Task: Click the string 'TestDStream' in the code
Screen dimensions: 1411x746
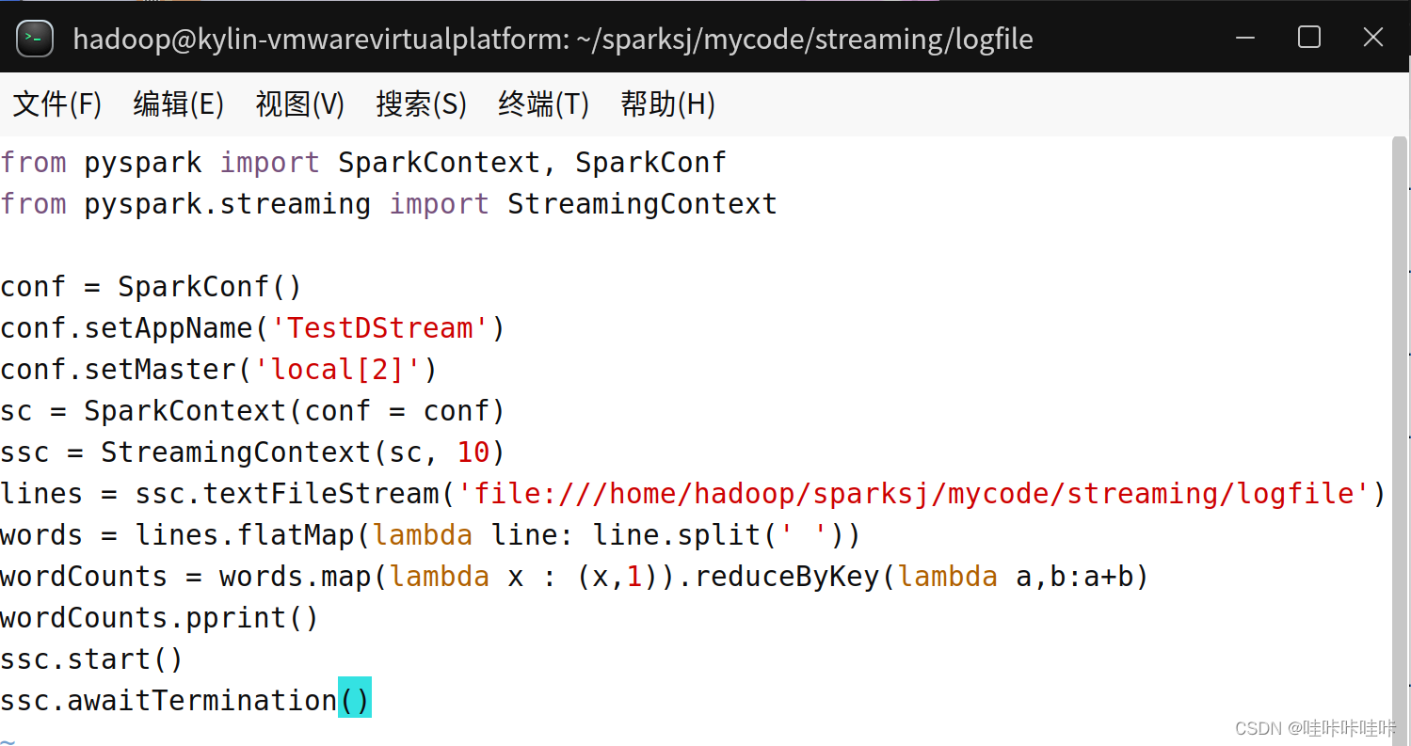Action: tap(382, 327)
